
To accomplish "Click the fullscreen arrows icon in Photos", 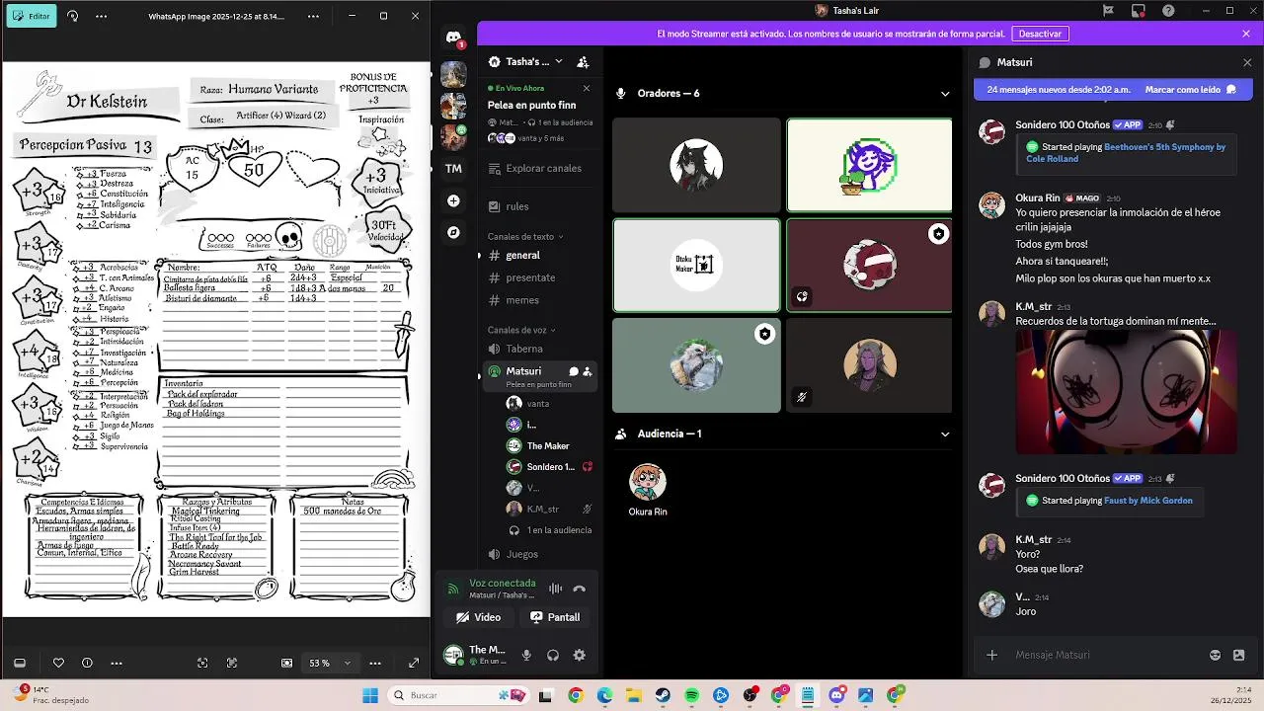I will 414,663.
